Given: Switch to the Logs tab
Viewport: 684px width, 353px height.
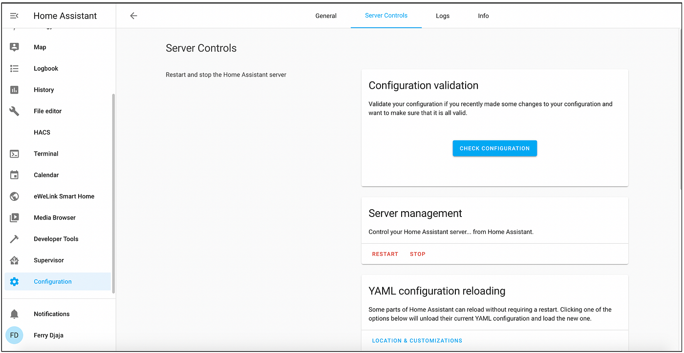Looking at the screenshot, I should [443, 16].
